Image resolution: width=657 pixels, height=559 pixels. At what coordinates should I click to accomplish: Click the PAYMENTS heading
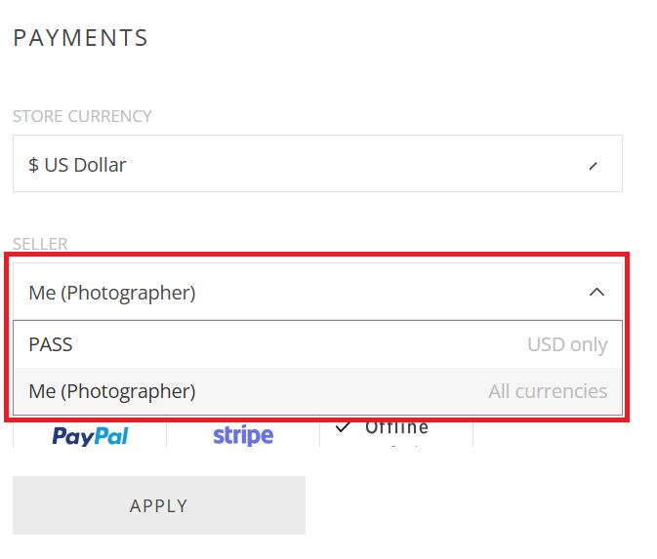(x=80, y=38)
